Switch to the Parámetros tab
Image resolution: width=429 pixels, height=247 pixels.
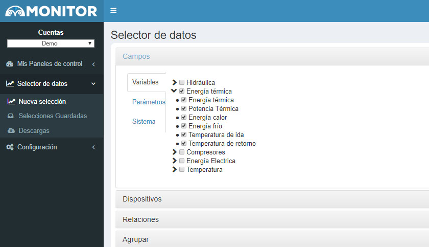[149, 102]
